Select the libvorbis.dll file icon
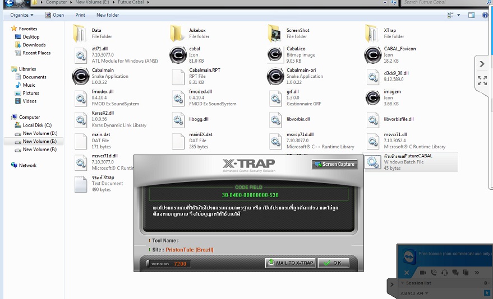The width and height of the screenshot is (493, 299). pyautogui.click(x=276, y=119)
